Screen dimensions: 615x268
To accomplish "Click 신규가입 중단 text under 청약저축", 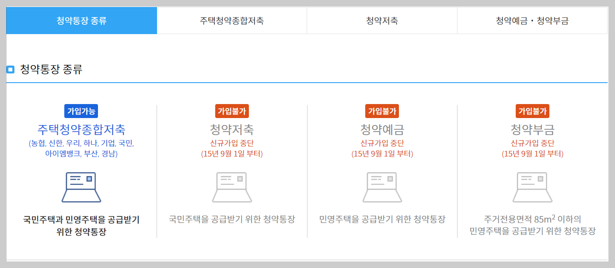I will click(231, 142).
